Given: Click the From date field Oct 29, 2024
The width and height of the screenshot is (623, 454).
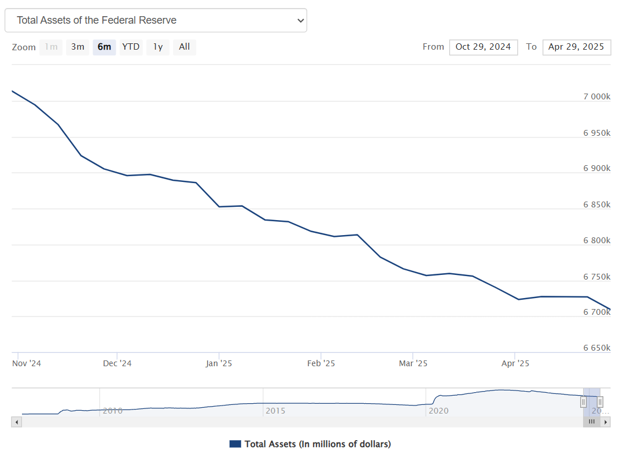Looking at the screenshot, I should tap(484, 47).
